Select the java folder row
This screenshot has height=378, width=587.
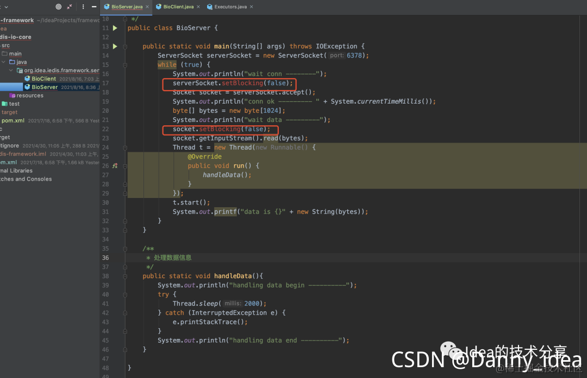click(x=50, y=62)
